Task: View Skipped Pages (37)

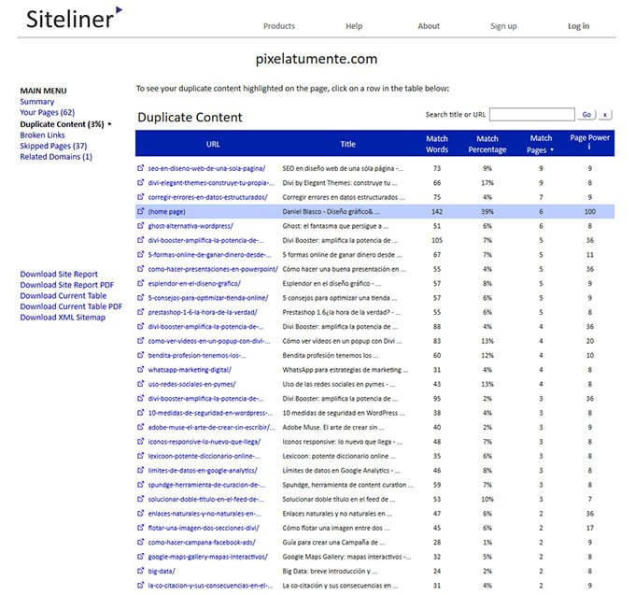Action: click(53, 146)
